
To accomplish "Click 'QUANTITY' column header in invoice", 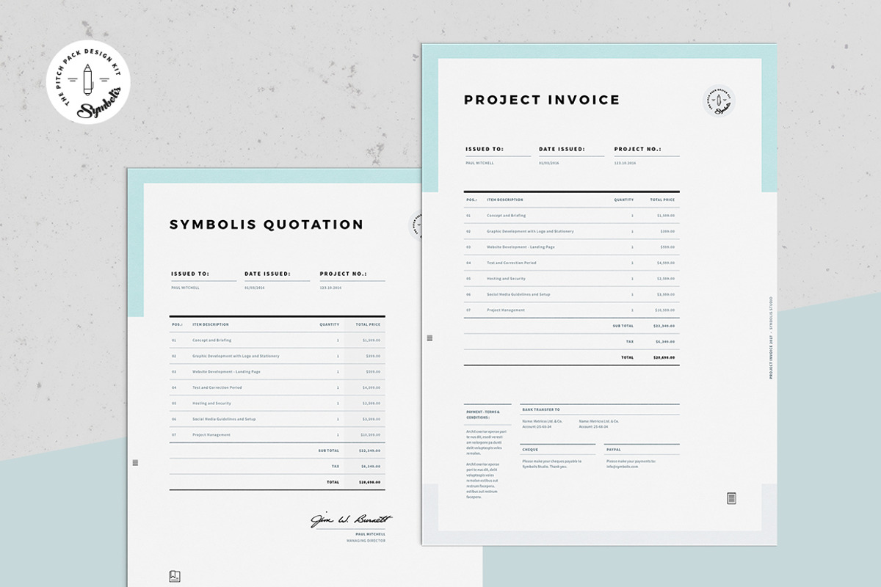I will point(624,200).
